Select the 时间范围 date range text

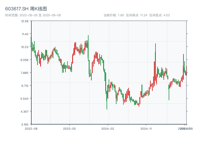pos(33,15)
